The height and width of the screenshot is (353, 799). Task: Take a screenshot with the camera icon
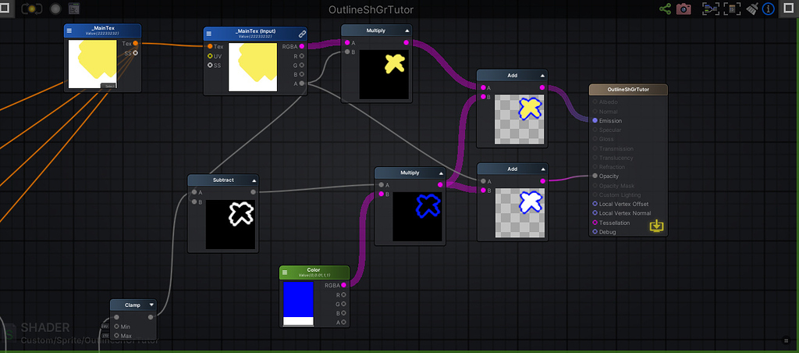click(684, 9)
